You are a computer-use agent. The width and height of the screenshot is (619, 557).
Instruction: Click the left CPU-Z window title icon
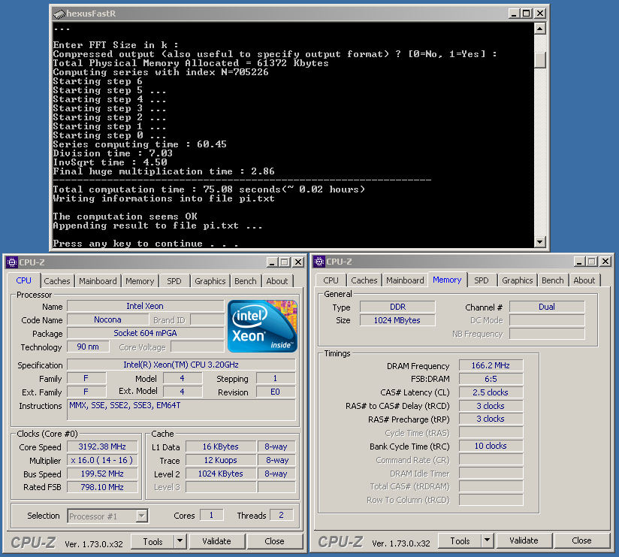point(12,262)
